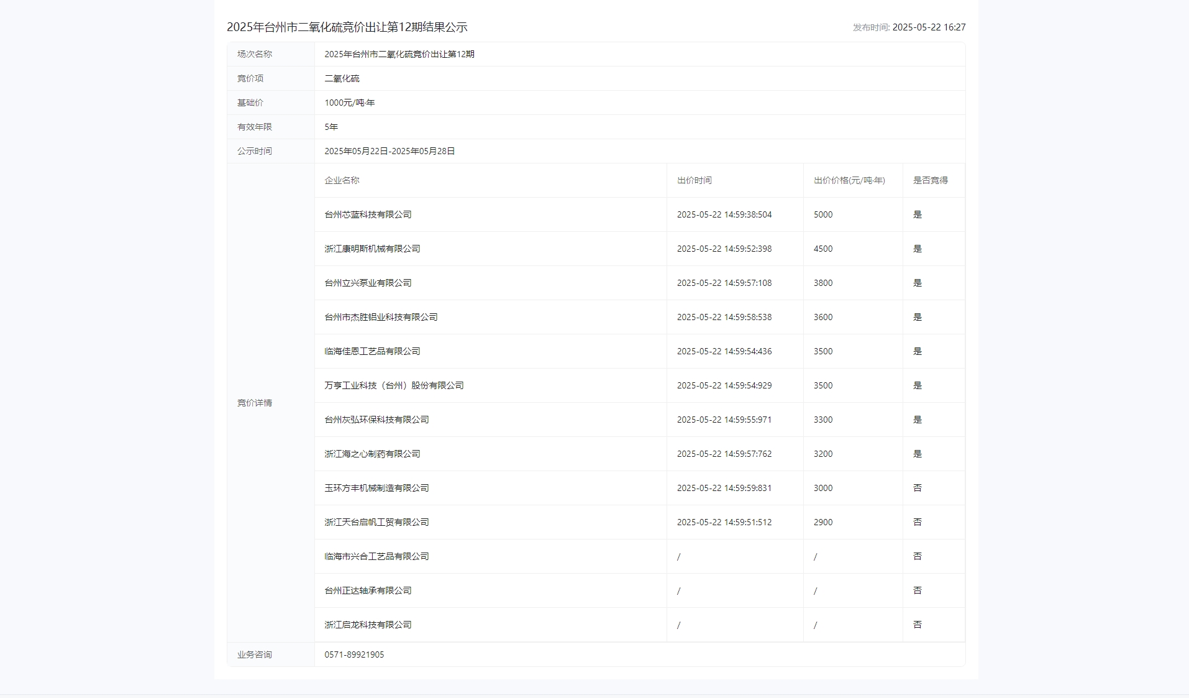Click company 万享工业科技（台州）股份有限公司

[x=394, y=385]
